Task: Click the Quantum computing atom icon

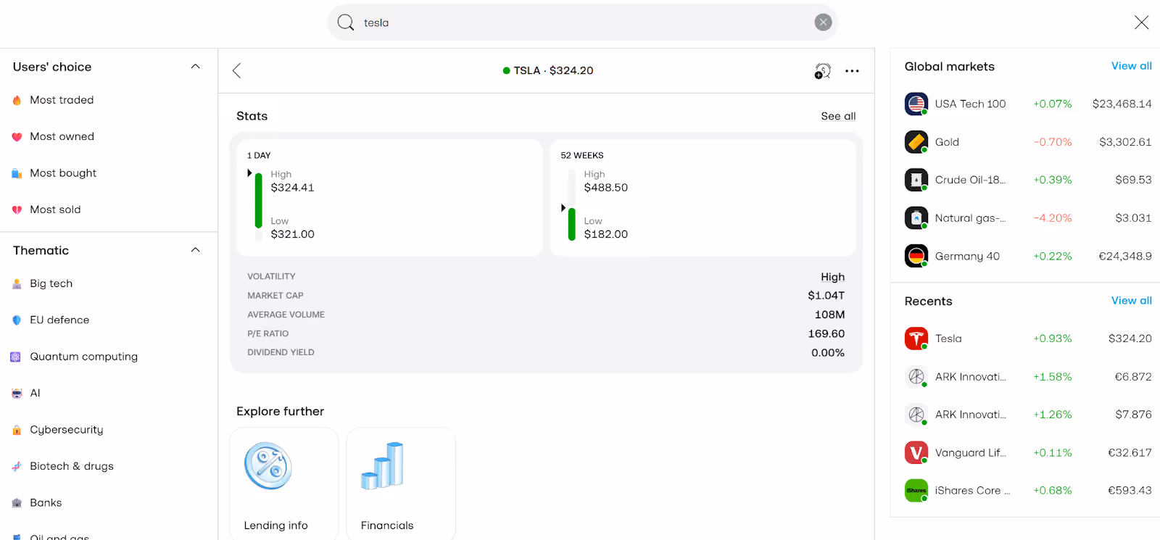Action: pyautogui.click(x=15, y=357)
